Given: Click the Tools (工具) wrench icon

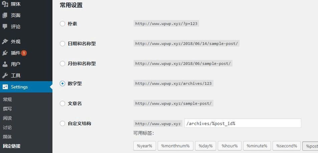Looking at the screenshot, I should point(5,76).
